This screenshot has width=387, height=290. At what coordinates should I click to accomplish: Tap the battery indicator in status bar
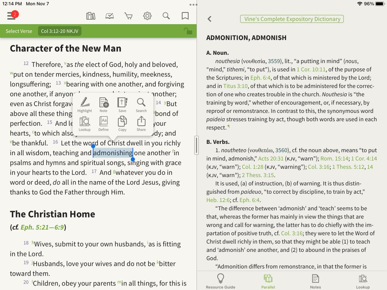point(380,4)
